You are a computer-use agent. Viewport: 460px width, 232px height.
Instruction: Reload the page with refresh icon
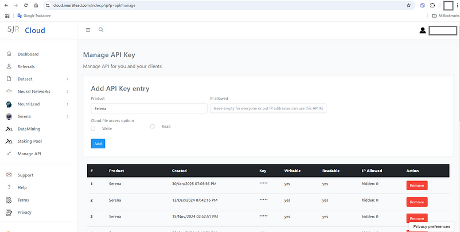tap(26, 5)
